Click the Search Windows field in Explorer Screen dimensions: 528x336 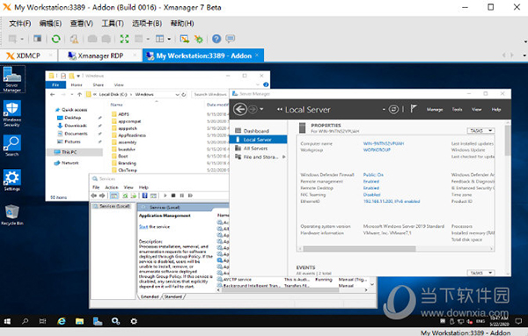click(210, 95)
